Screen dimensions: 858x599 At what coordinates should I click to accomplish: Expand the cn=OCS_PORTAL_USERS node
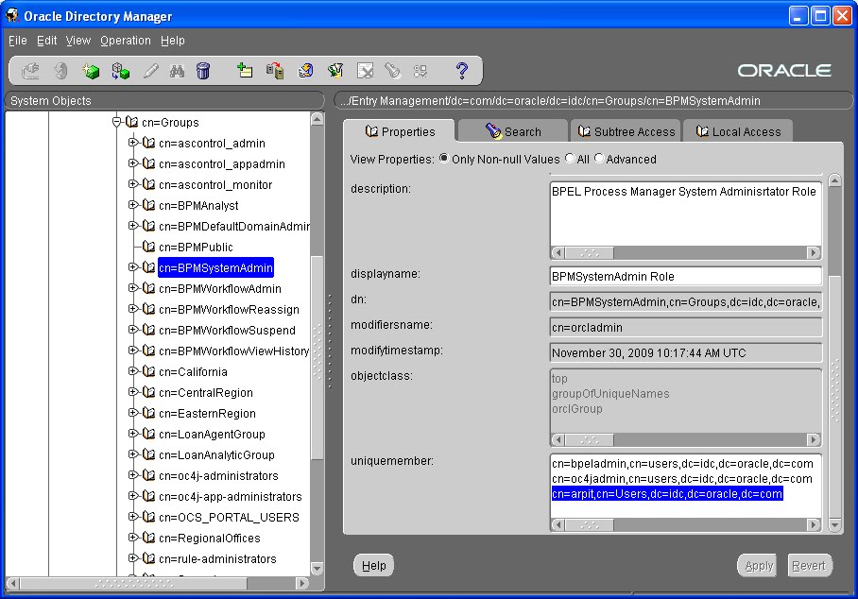[x=133, y=517]
